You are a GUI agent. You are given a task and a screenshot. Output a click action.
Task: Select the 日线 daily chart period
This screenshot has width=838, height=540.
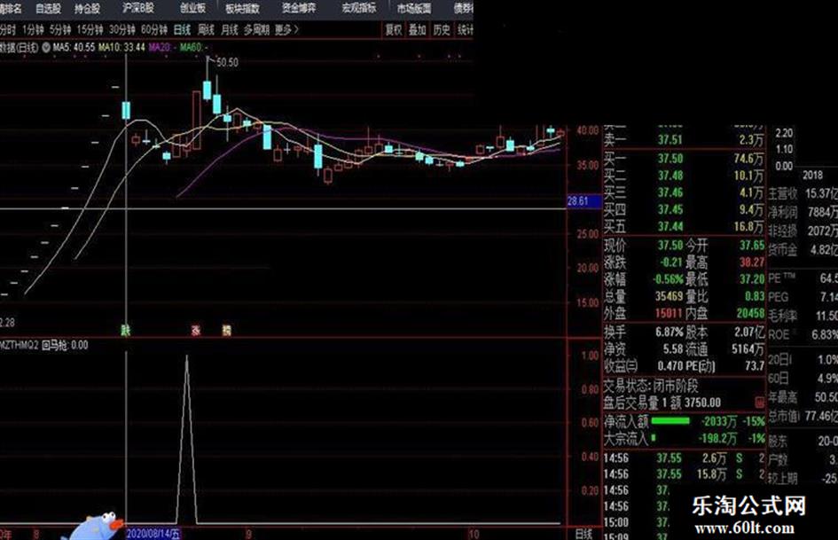click(x=183, y=30)
